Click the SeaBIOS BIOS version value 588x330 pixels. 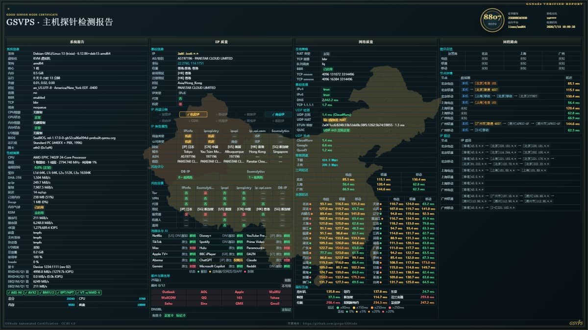(75, 138)
